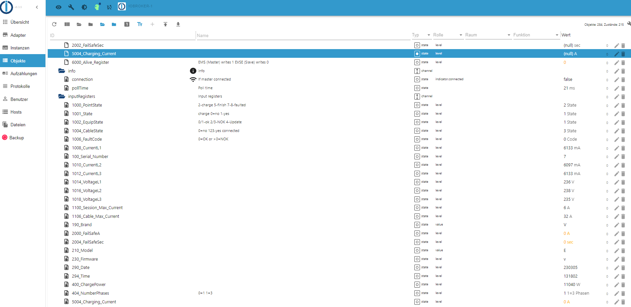Open the Rolle filter dropdown
631x307 pixels.
pos(448,35)
